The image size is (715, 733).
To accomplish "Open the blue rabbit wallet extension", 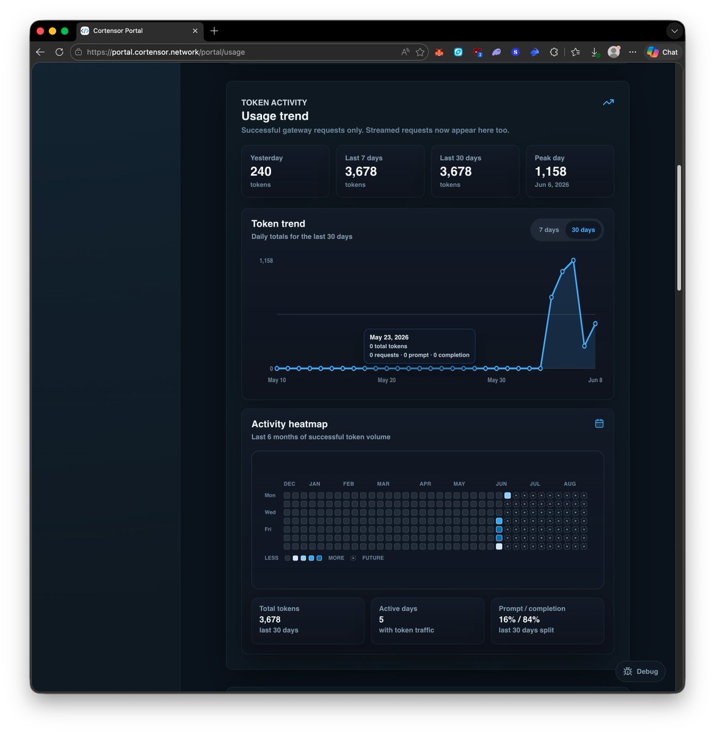I will pyautogui.click(x=534, y=52).
